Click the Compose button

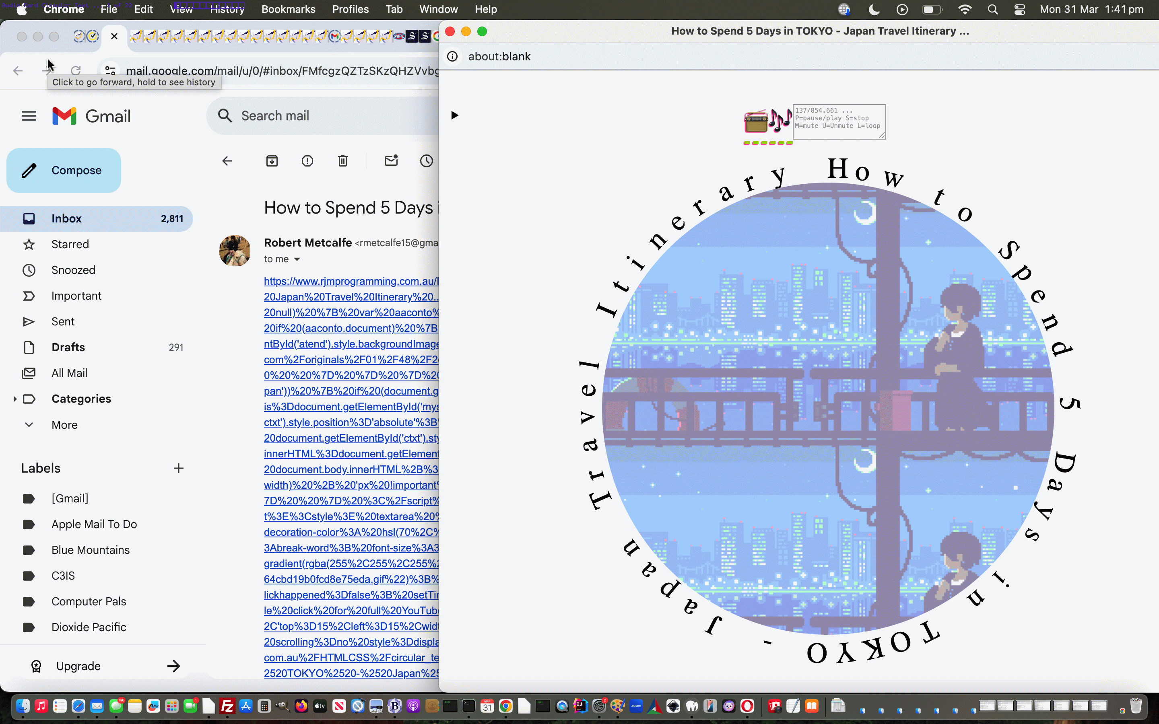pos(64,171)
